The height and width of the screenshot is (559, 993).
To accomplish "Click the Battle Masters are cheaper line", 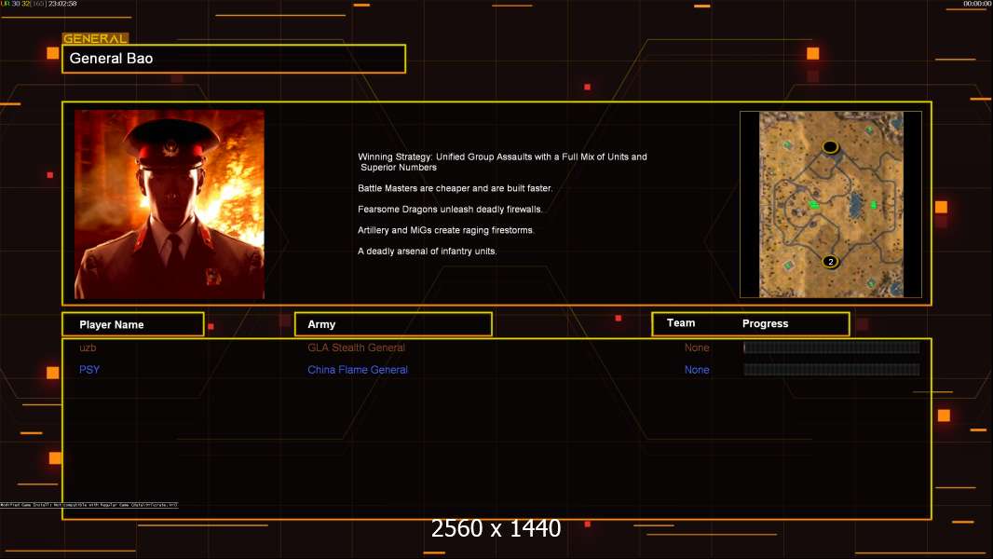I will (455, 188).
